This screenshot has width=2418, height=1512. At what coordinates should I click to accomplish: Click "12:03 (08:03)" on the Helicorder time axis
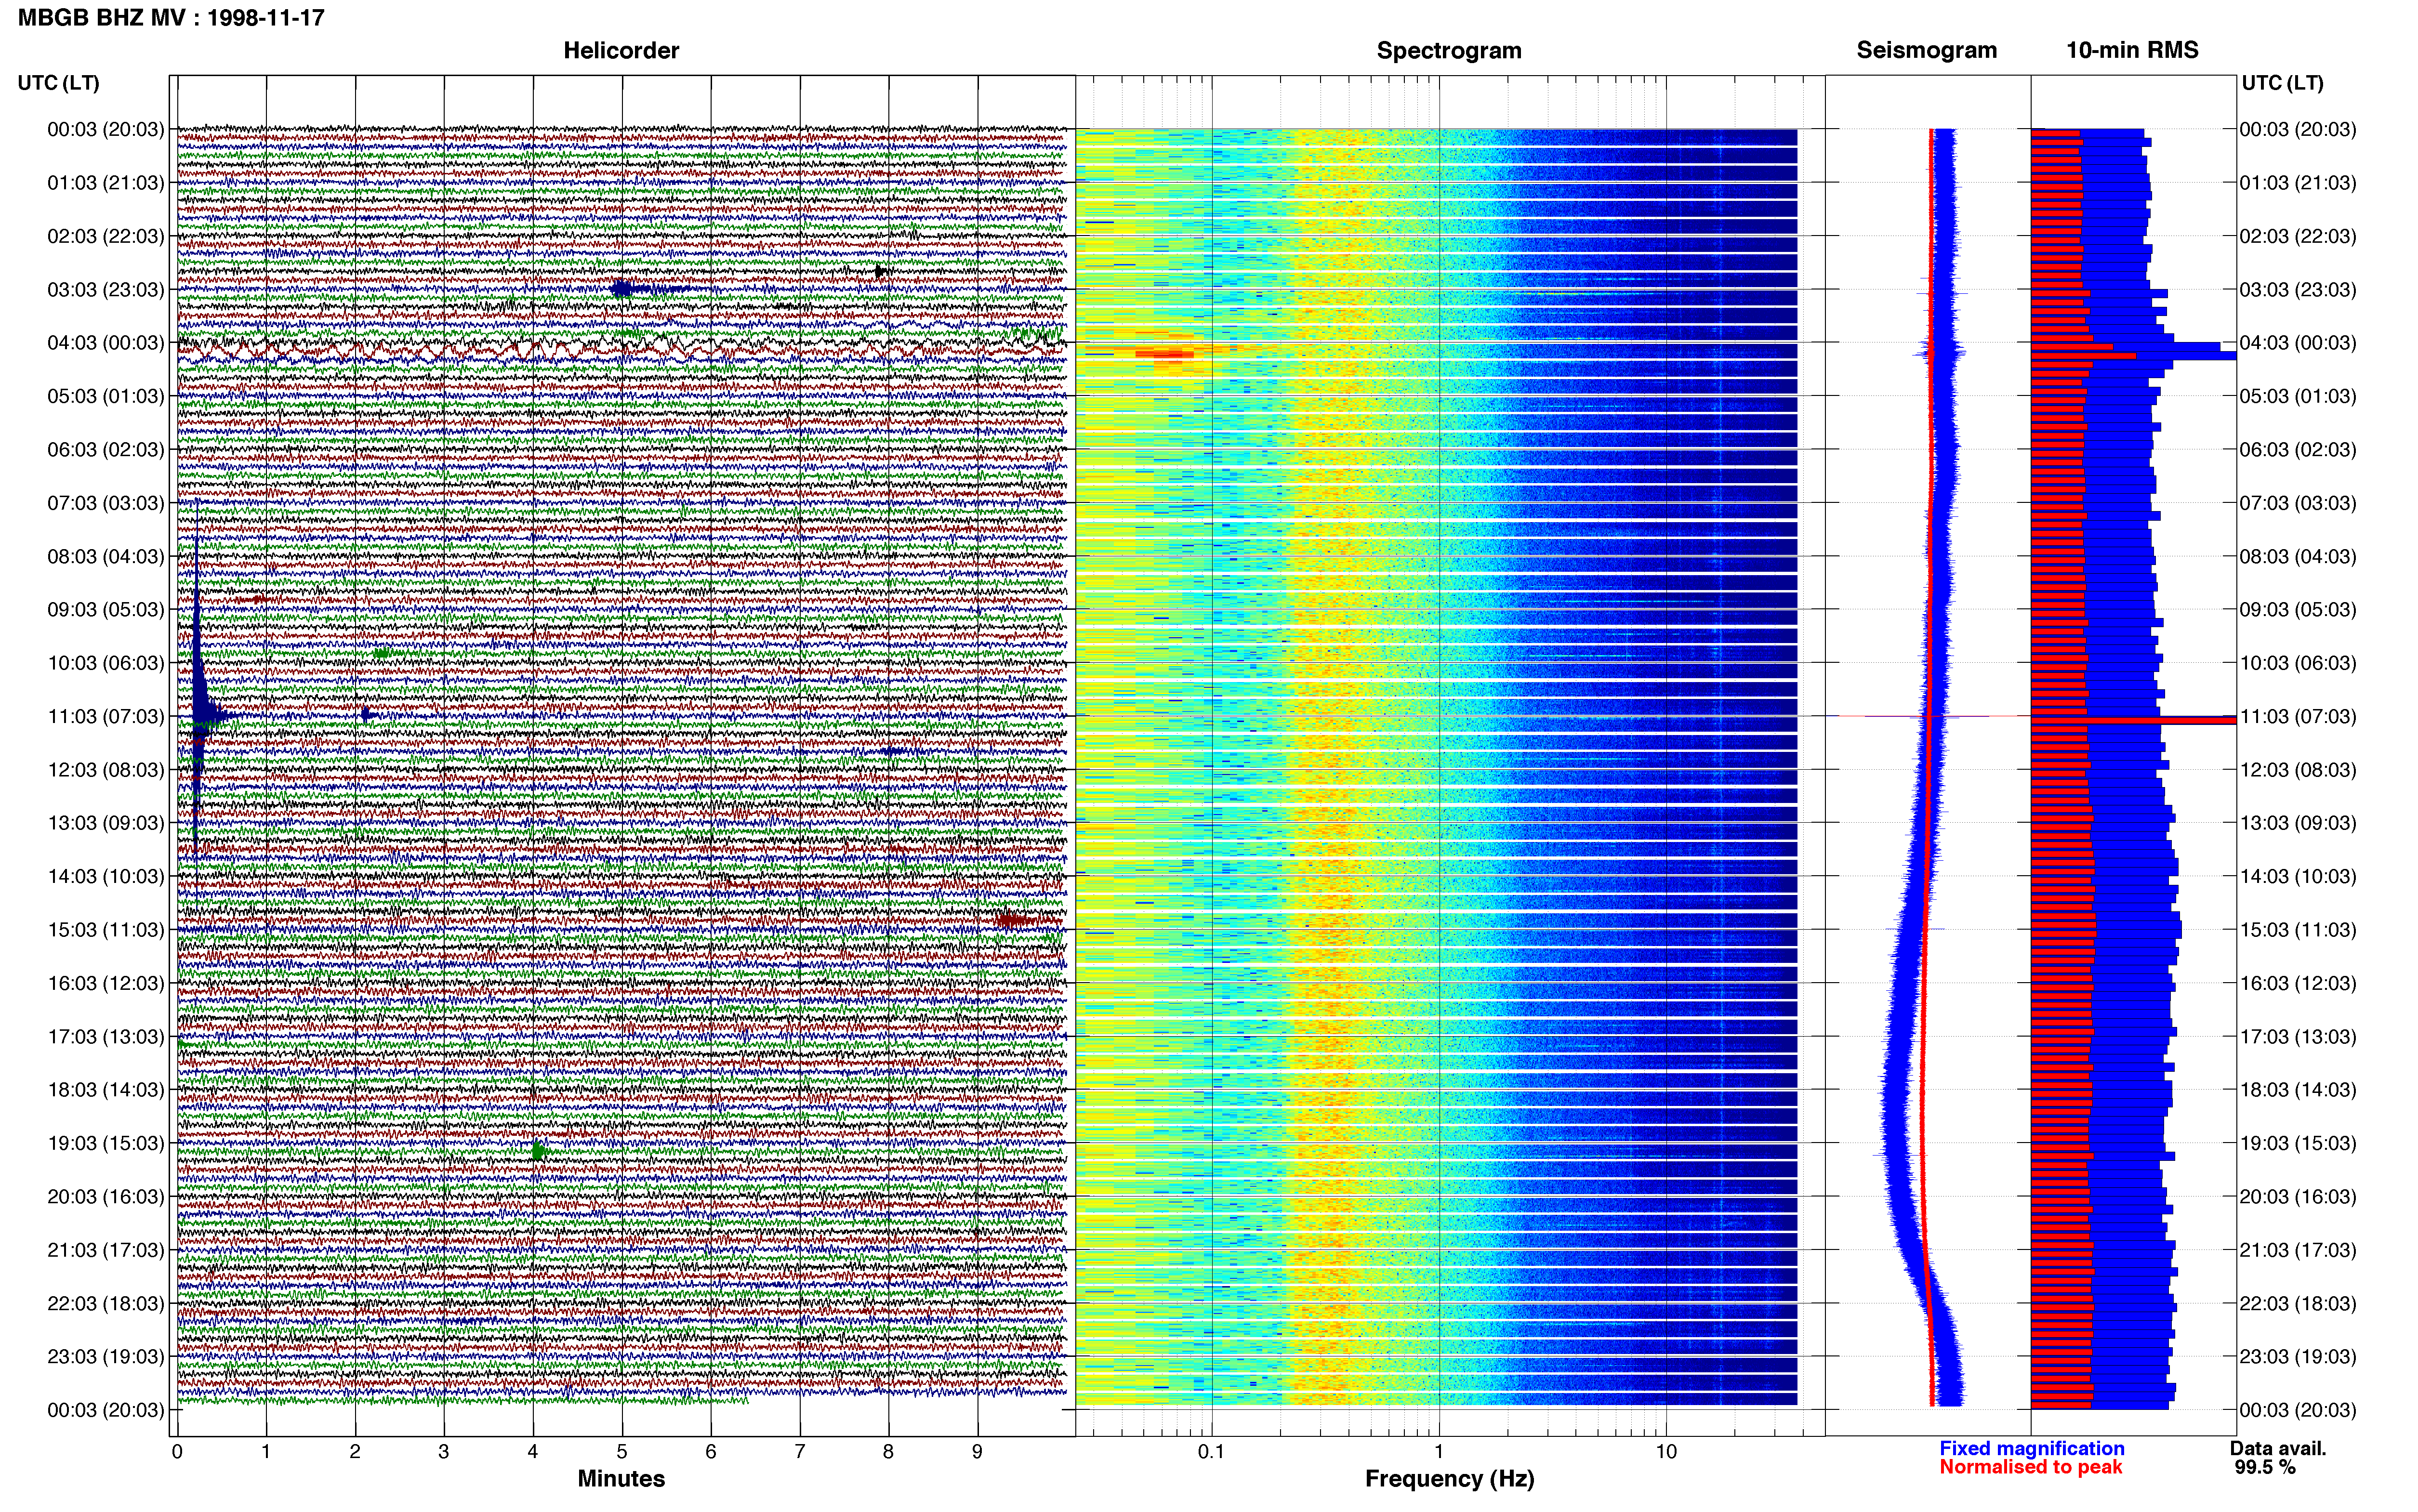pos(106,770)
